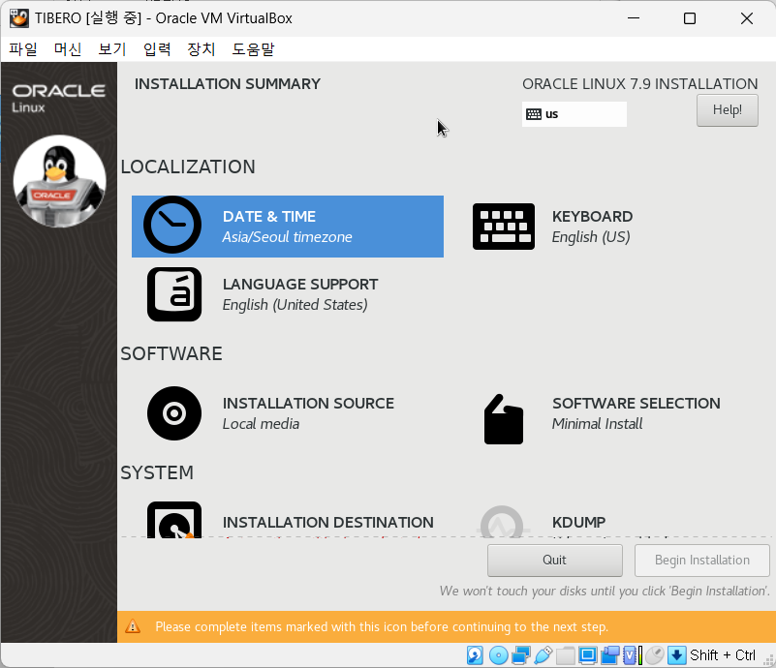
Task: Open Software Selection package icon
Action: pos(504,419)
